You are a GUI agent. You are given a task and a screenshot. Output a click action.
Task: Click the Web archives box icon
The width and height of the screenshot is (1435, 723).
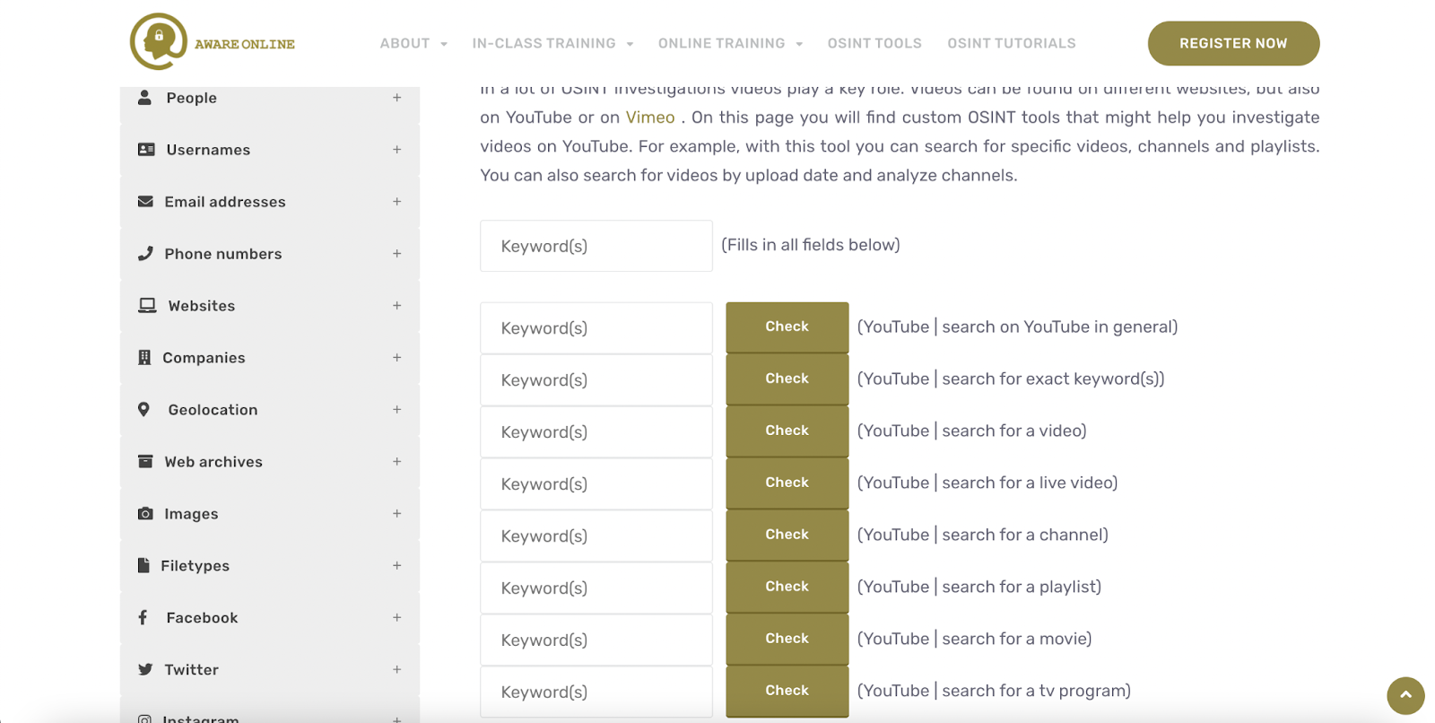(145, 462)
